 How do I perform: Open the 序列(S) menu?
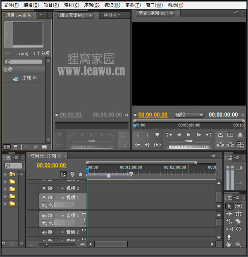(92, 5)
